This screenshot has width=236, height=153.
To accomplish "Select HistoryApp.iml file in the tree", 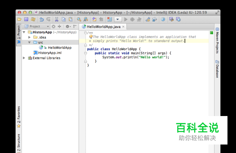I will [x=47, y=53].
